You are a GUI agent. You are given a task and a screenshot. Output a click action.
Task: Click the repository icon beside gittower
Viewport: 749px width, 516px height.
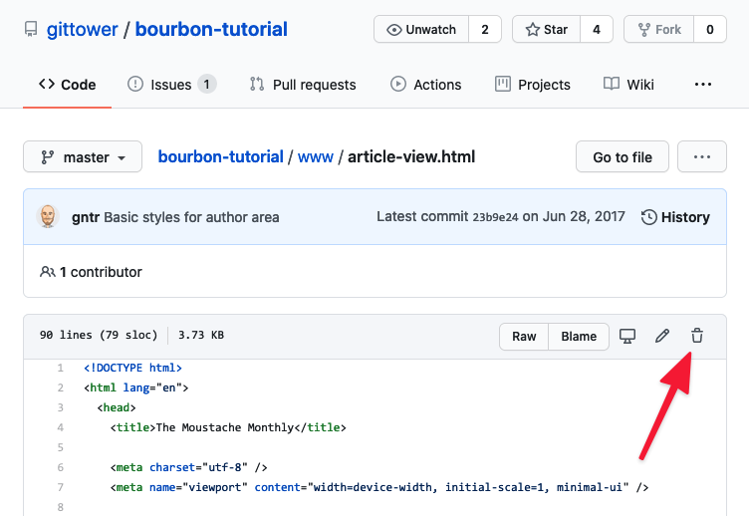point(31,30)
